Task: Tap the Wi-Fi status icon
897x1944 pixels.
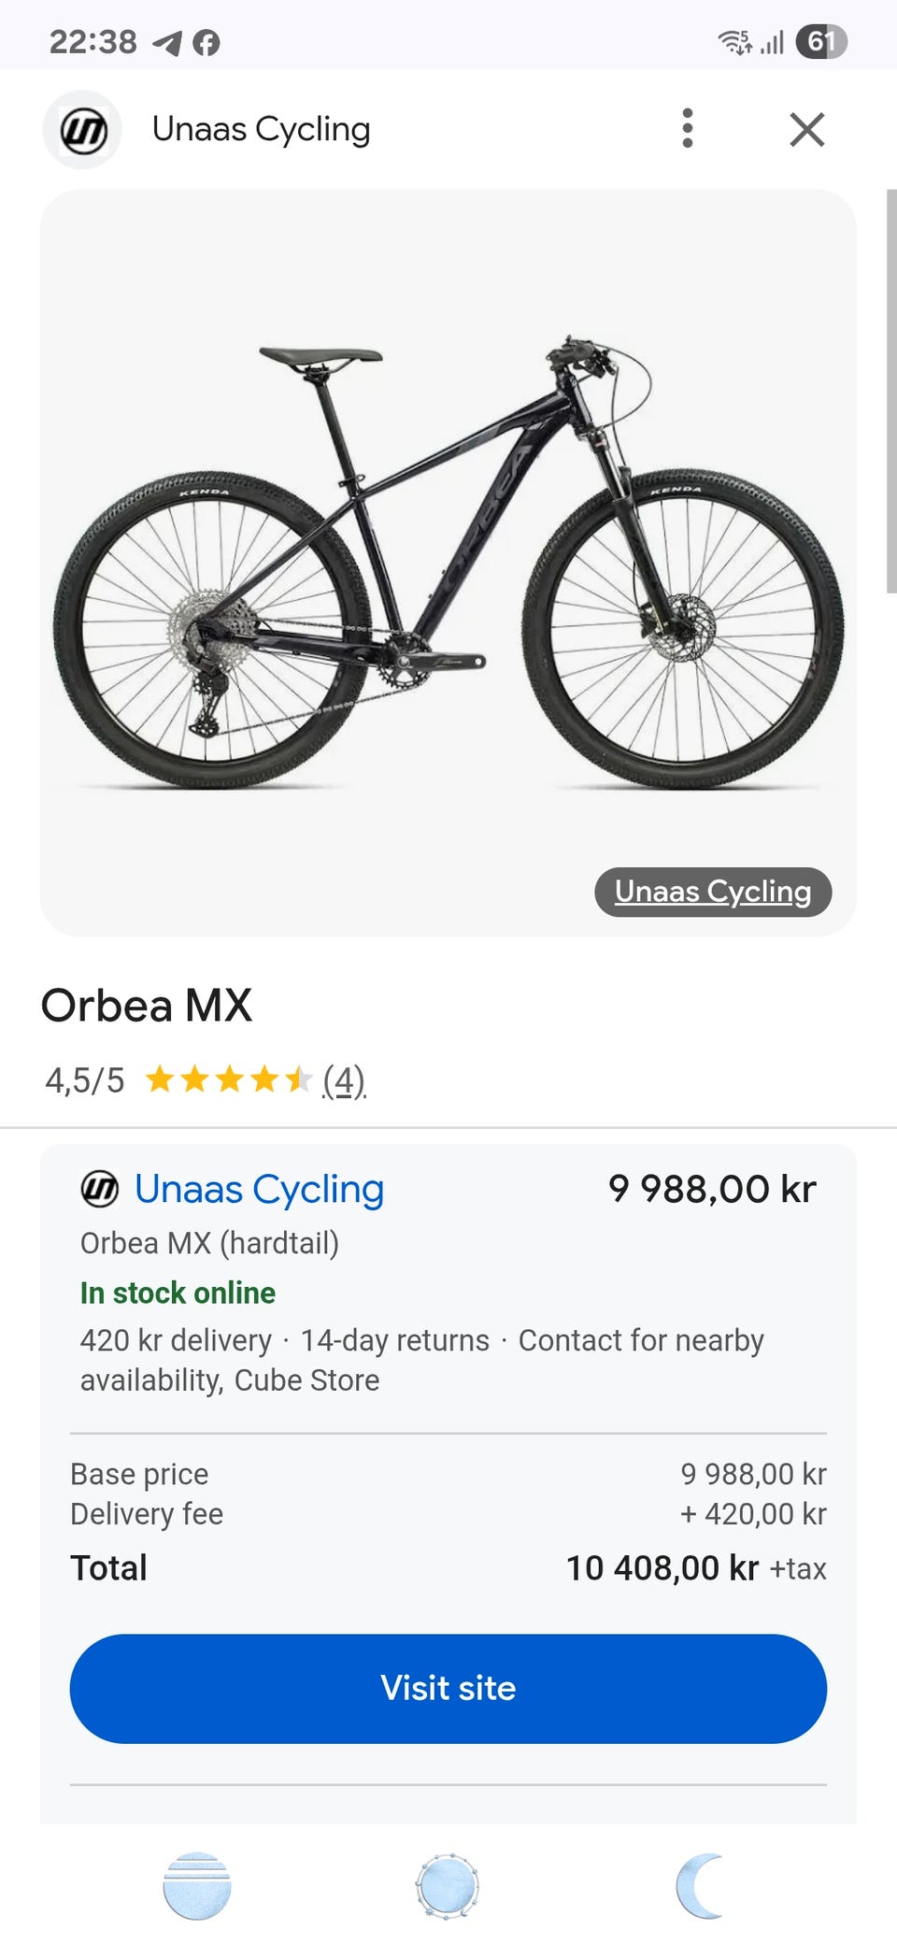Action: (734, 42)
